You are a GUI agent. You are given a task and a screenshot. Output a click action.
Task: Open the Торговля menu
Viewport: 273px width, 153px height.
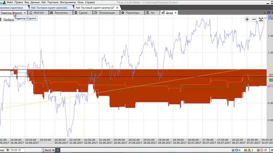tap(53, 3)
